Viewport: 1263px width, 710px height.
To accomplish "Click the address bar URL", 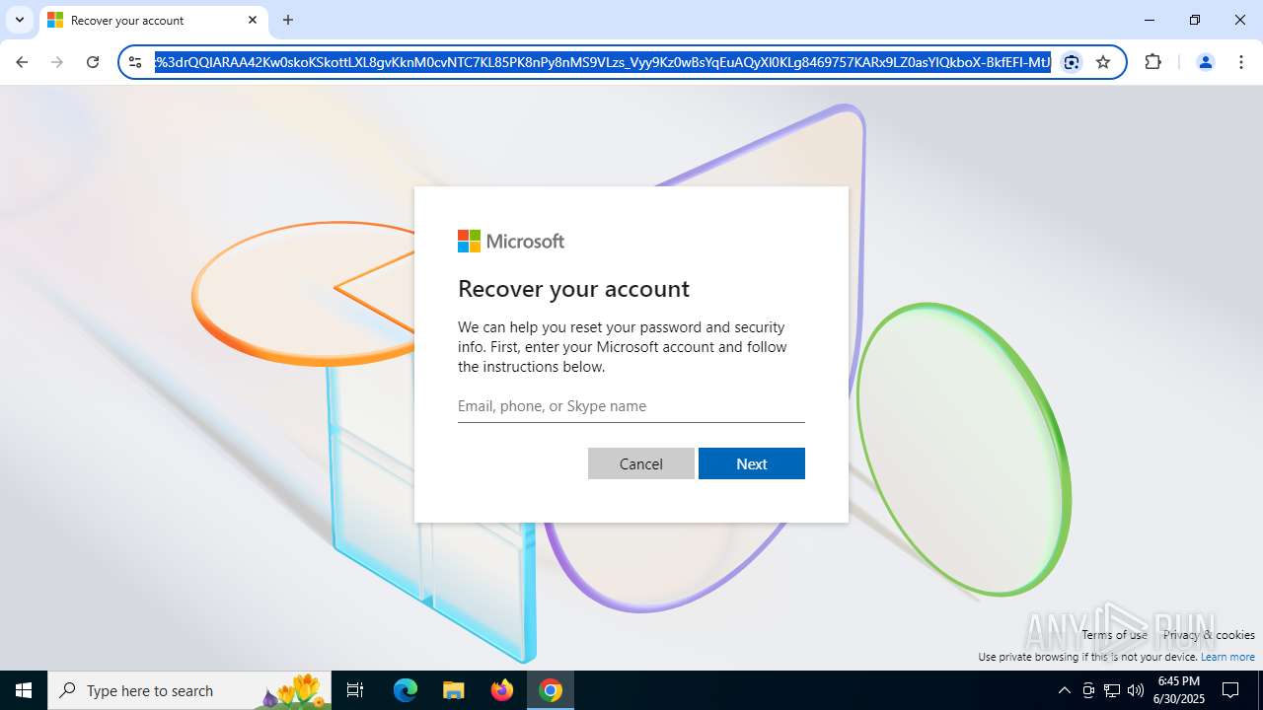I will 602,62.
